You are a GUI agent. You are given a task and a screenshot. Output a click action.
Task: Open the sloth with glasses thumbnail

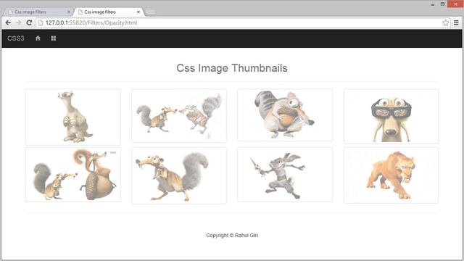pos(391,116)
